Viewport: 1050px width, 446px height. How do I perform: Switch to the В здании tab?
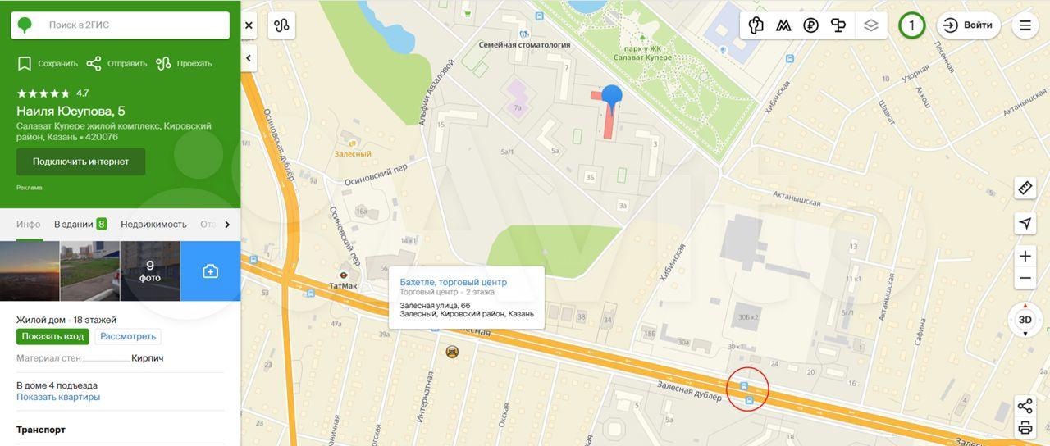tap(80, 224)
